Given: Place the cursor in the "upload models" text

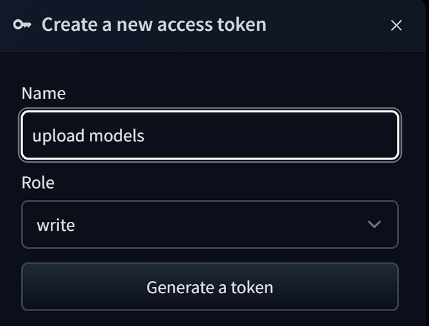Looking at the screenshot, I should click(x=89, y=136).
